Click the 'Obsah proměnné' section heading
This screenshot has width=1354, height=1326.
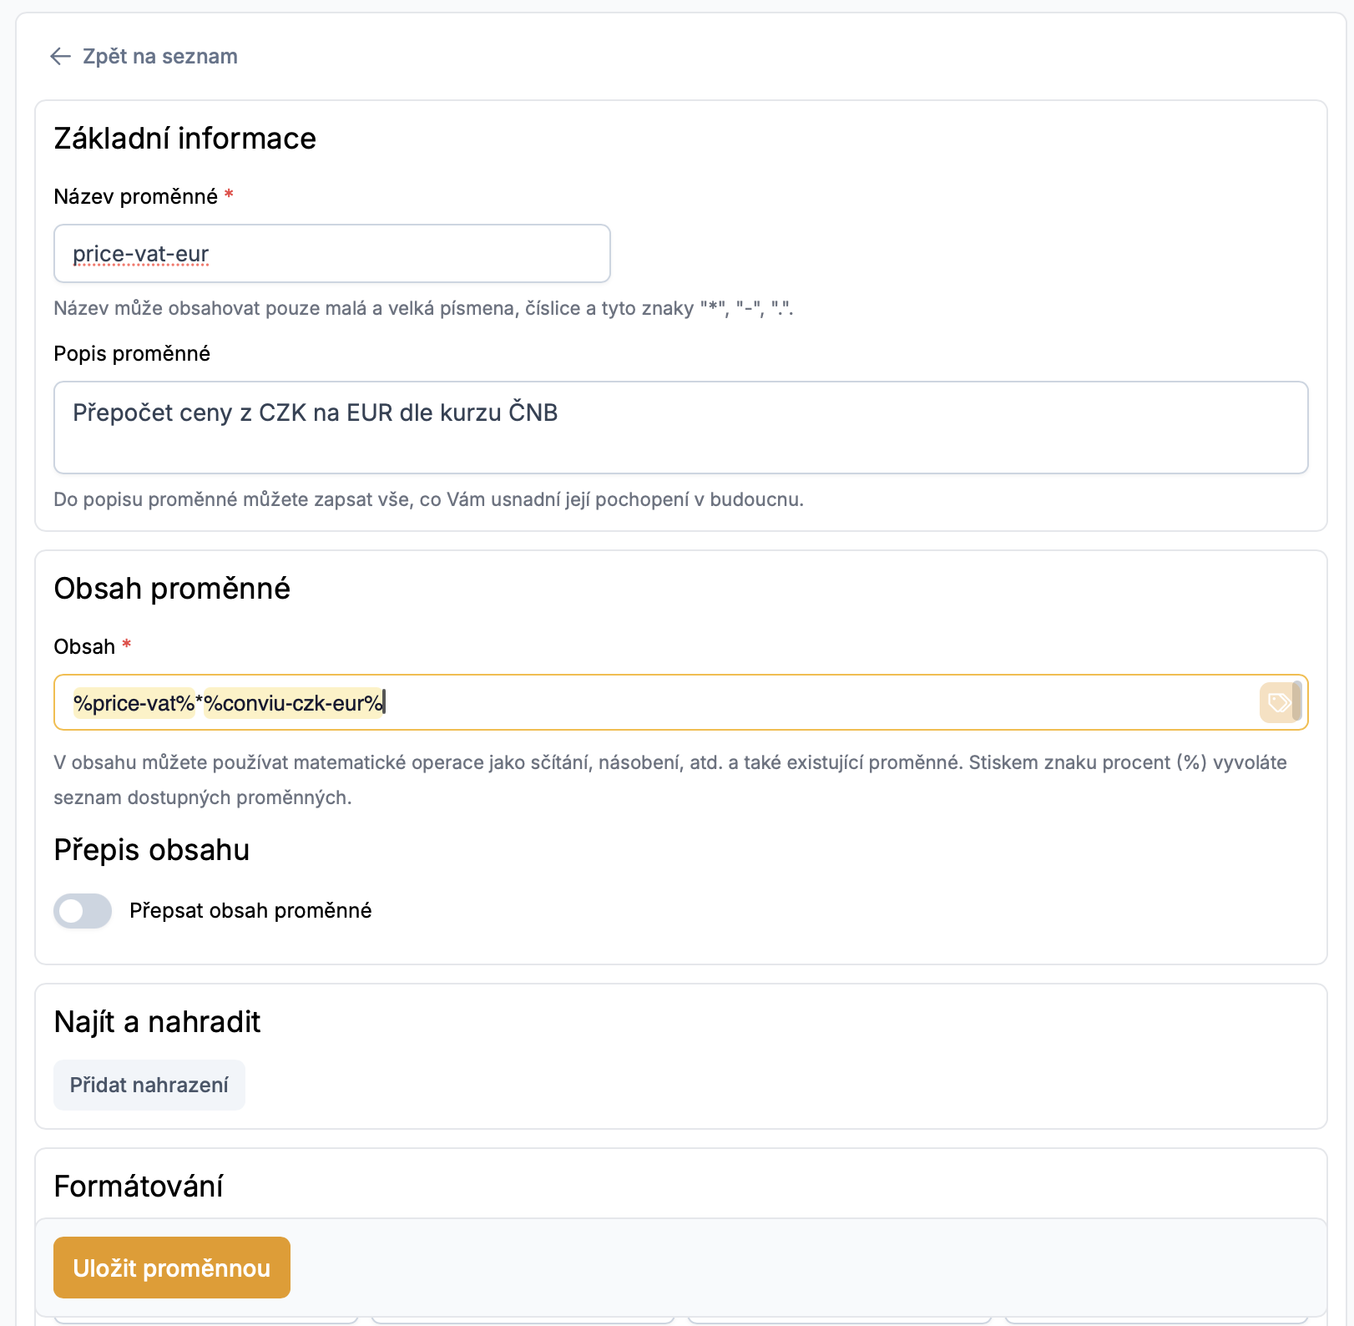click(x=172, y=589)
